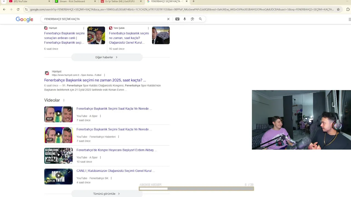This screenshot has width=351, height=197.
Task: Click the browser address bar URL
Action: click(182, 9)
